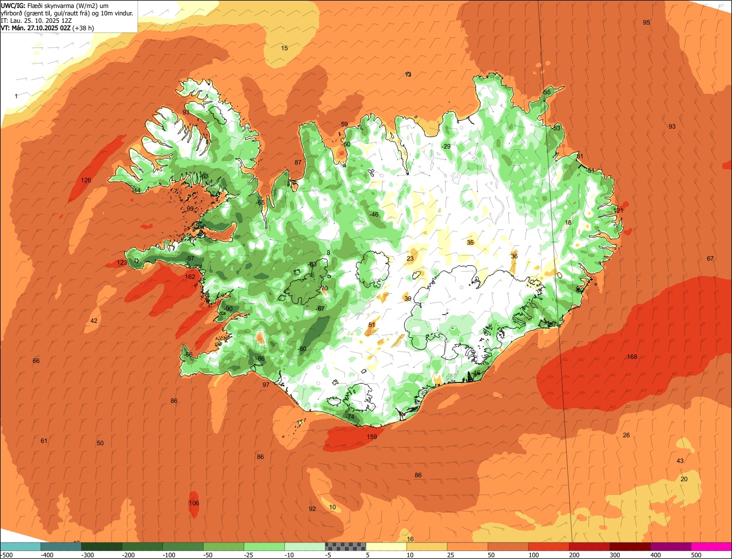Click the '500' legend label
Image resolution: width=732 pixels, height=559 pixels.
[x=696, y=555]
